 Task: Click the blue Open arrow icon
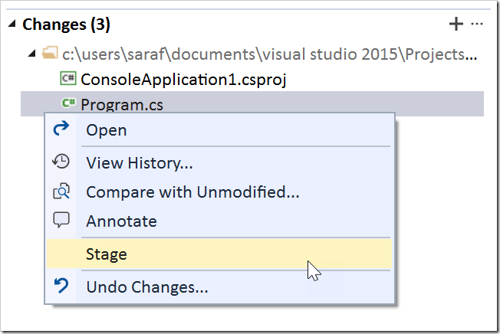[61, 129]
